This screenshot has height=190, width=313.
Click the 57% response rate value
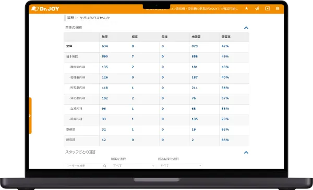coord(225,98)
